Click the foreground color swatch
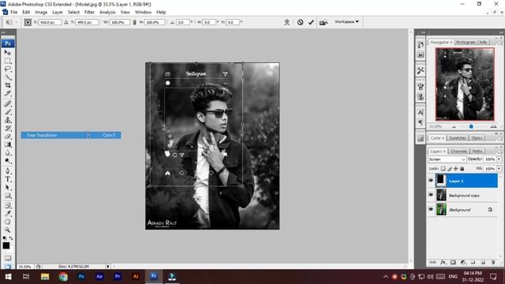Image resolution: width=505 pixels, height=284 pixels. tap(6, 245)
